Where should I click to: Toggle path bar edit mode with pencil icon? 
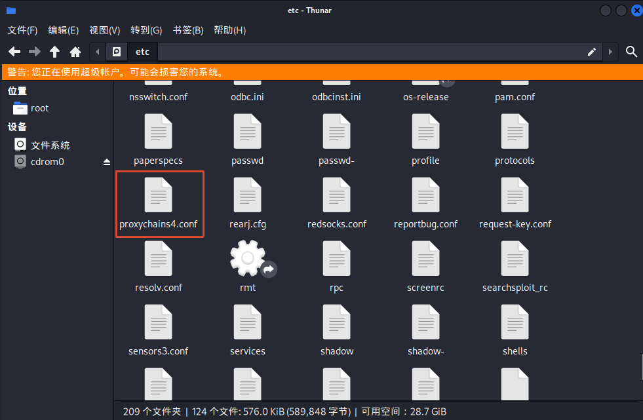[x=591, y=52]
